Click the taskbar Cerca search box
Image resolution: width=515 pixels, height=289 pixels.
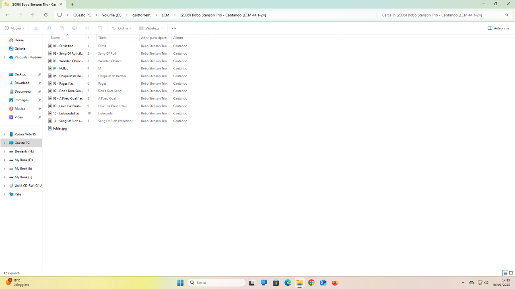(216, 283)
